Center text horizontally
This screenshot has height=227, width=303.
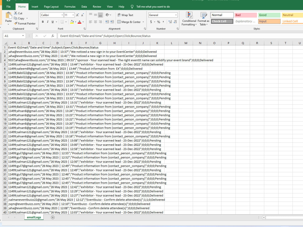(95, 22)
